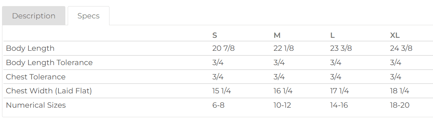Click the 23 3/8 body length value
The width and height of the screenshot is (433, 123).
341,48
